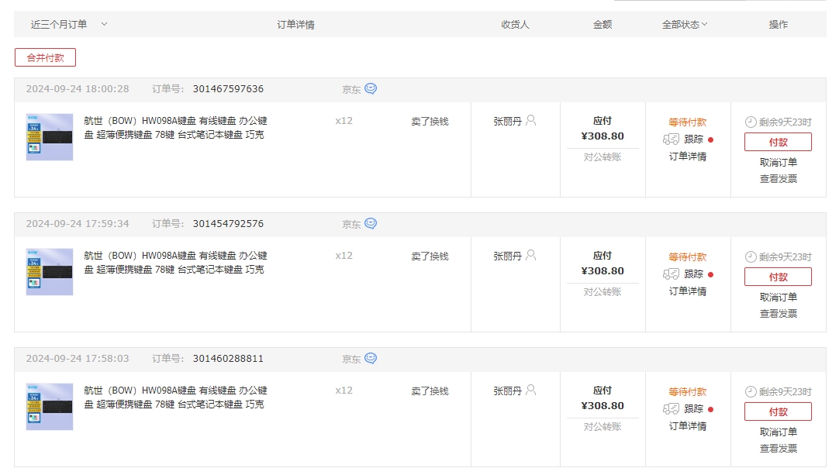839x475 pixels.
Task: Open the 全部状态 status filter dropdown
Action: (685, 24)
